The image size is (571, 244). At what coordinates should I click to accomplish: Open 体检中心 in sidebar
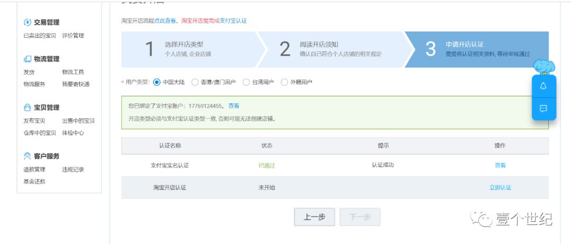click(73, 133)
